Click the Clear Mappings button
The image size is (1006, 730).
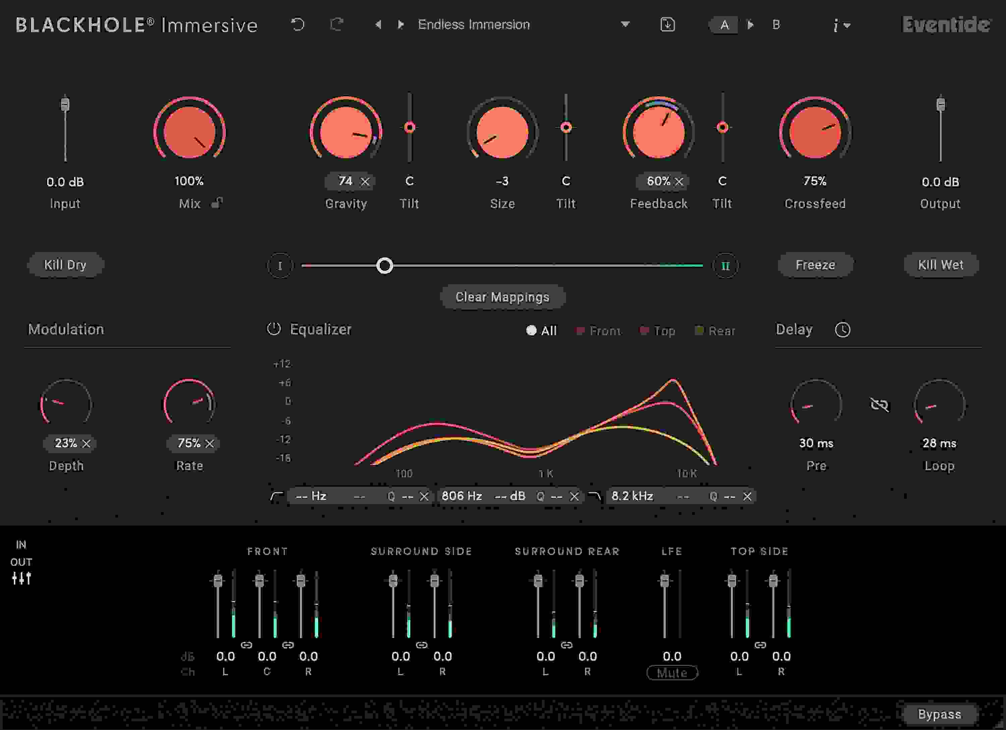[x=503, y=297]
